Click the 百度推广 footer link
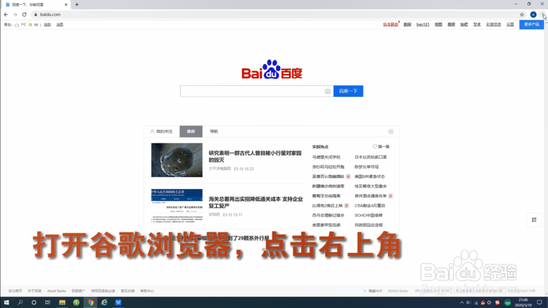548x308 pixels. tap(78, 291)
